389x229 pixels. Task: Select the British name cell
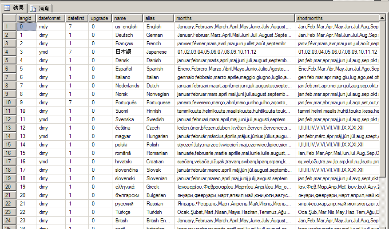[x=127, y=220]
